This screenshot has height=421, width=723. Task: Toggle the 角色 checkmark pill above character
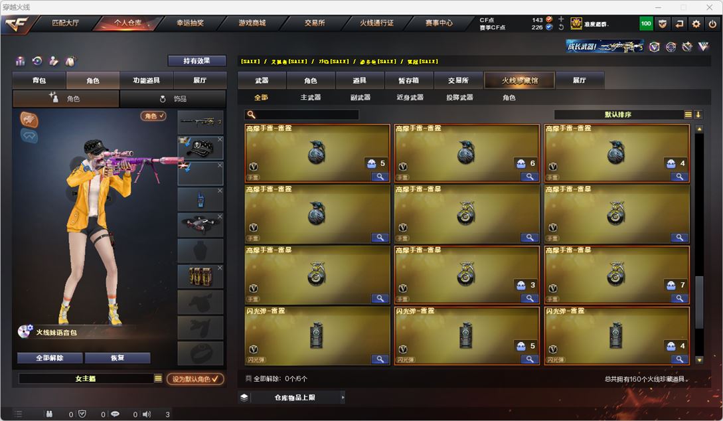pyautogui.click(x=153, y=116)
